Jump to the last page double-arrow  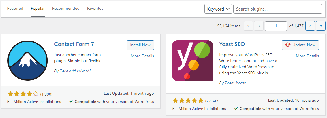321,26
